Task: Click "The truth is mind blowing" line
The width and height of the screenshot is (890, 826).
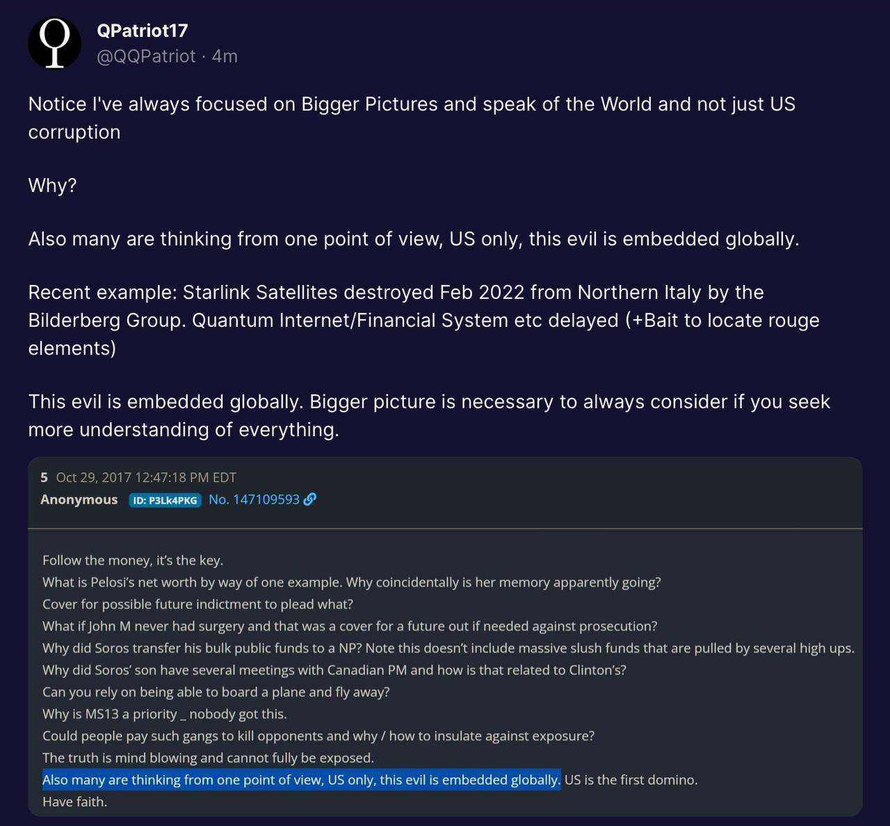Action: pos(208,758)
